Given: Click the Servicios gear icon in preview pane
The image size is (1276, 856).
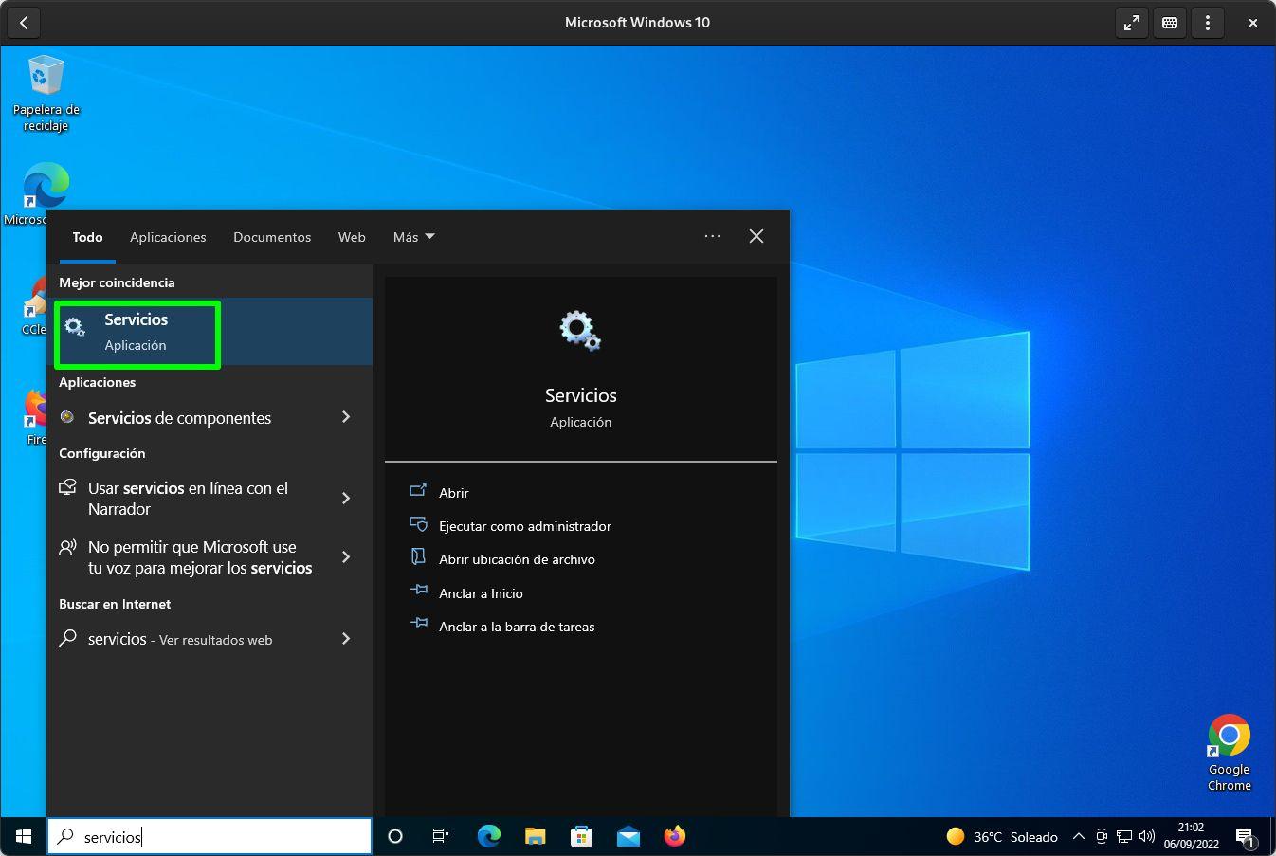Looking at the screenshot, I should coord(580,331).
